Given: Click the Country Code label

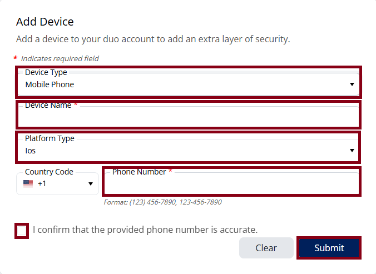Looking at the screenshot, I should 49,172.
